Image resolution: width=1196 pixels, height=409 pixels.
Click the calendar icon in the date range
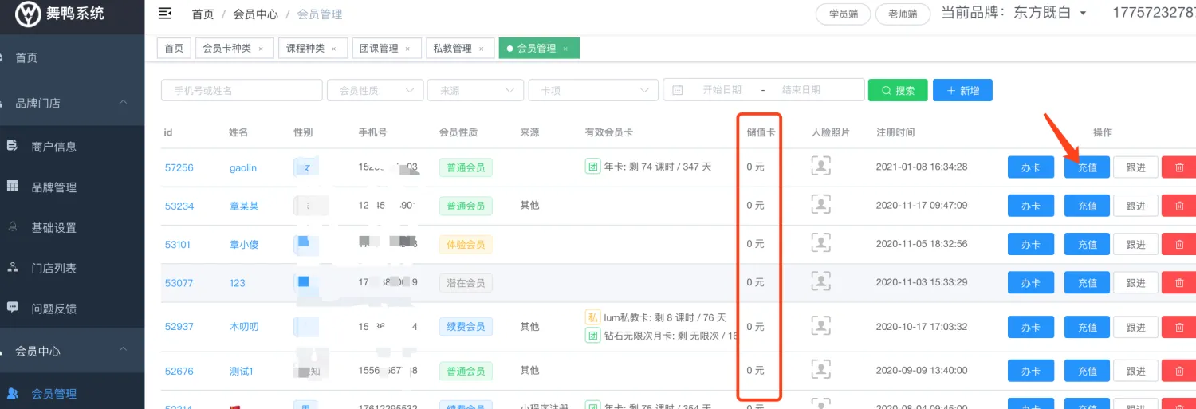[x=677, y=90]
